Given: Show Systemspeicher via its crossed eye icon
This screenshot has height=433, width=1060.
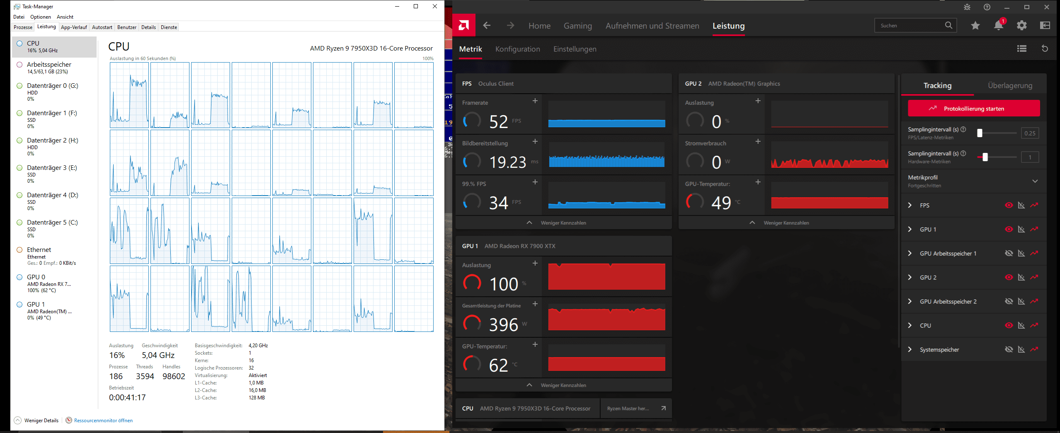Looking at the screenshot, I should (x=1009, y=349).
